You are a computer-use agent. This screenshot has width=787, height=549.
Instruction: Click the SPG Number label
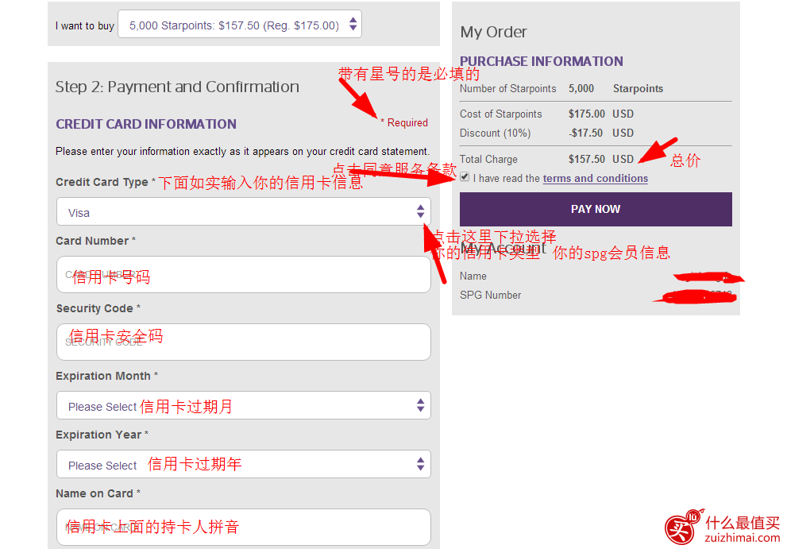[490, 296]
